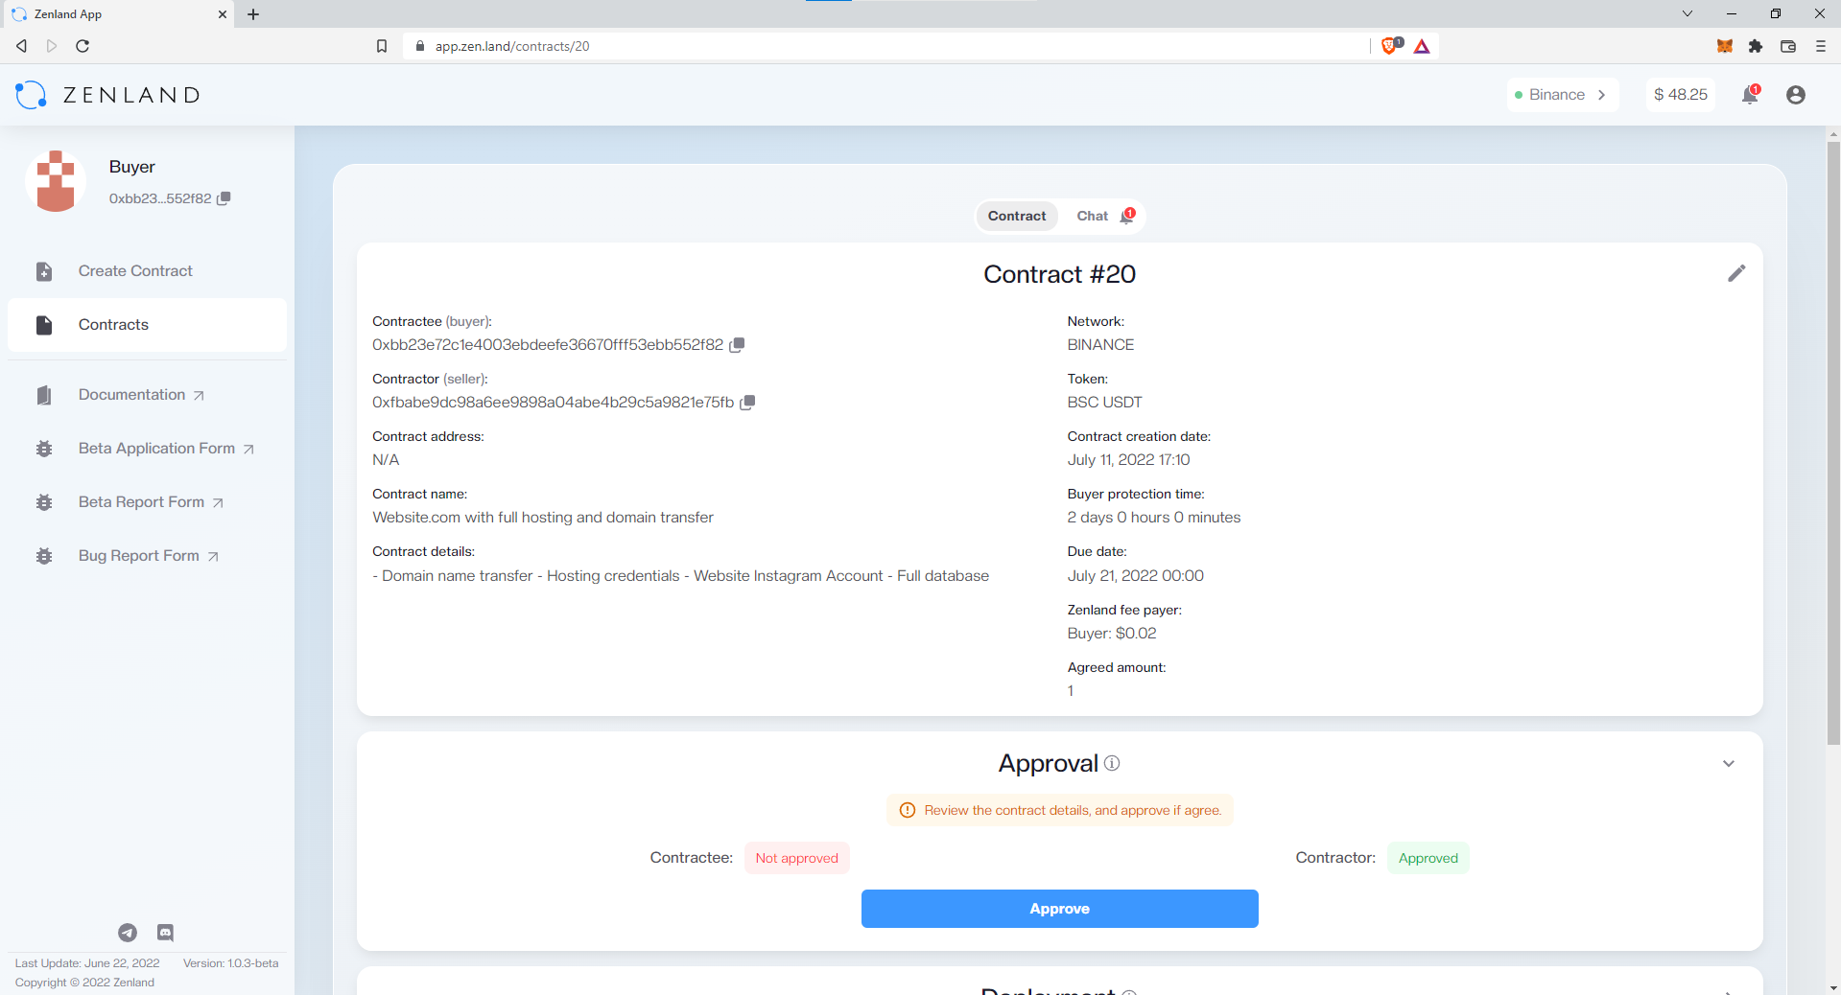Click the Approved contractor status badge
The width and height of the screenshot is (1841, 995).
click(1428, 858)
